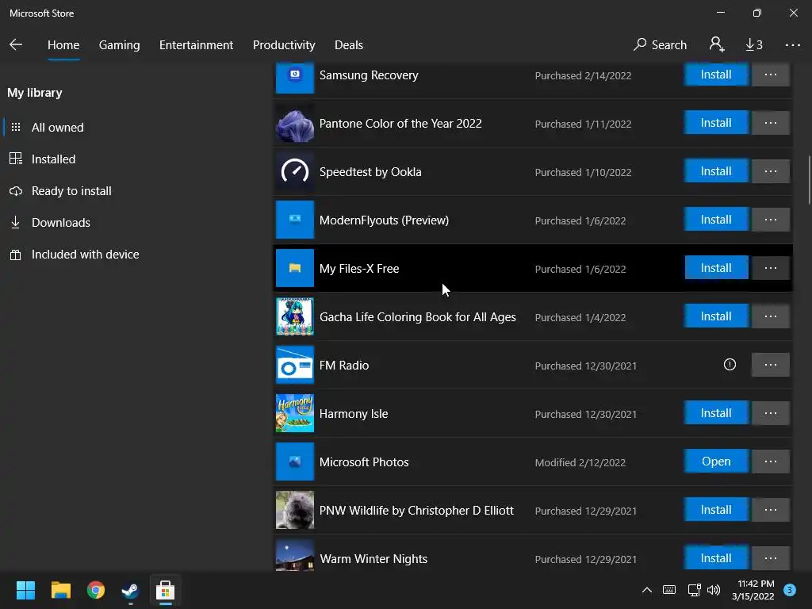Screen dimensions: 812x609
Task: Switch to the Gaming tab
Action: (119, 45)
